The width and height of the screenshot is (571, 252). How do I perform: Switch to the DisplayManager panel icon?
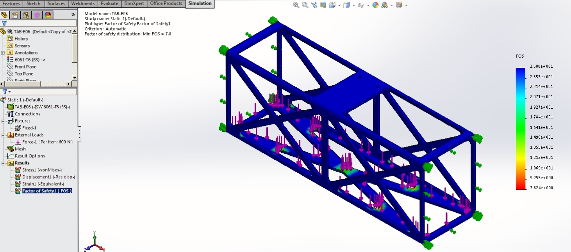point(48,14)
